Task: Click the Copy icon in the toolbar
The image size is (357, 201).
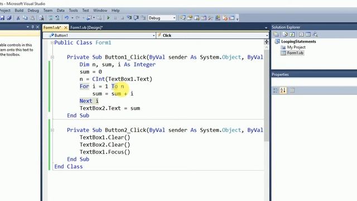Action: 25,18
